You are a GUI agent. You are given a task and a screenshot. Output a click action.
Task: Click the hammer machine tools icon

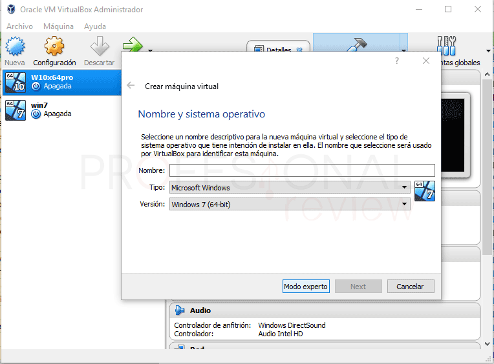pos(357,44)
